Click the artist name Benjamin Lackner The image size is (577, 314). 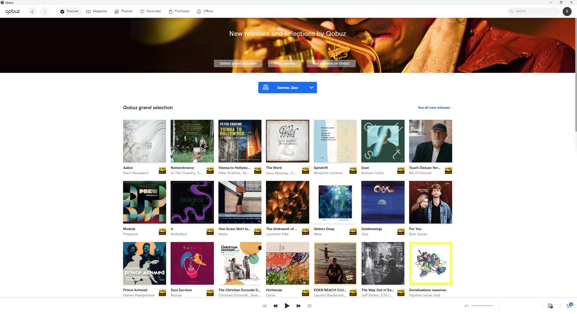328,173
